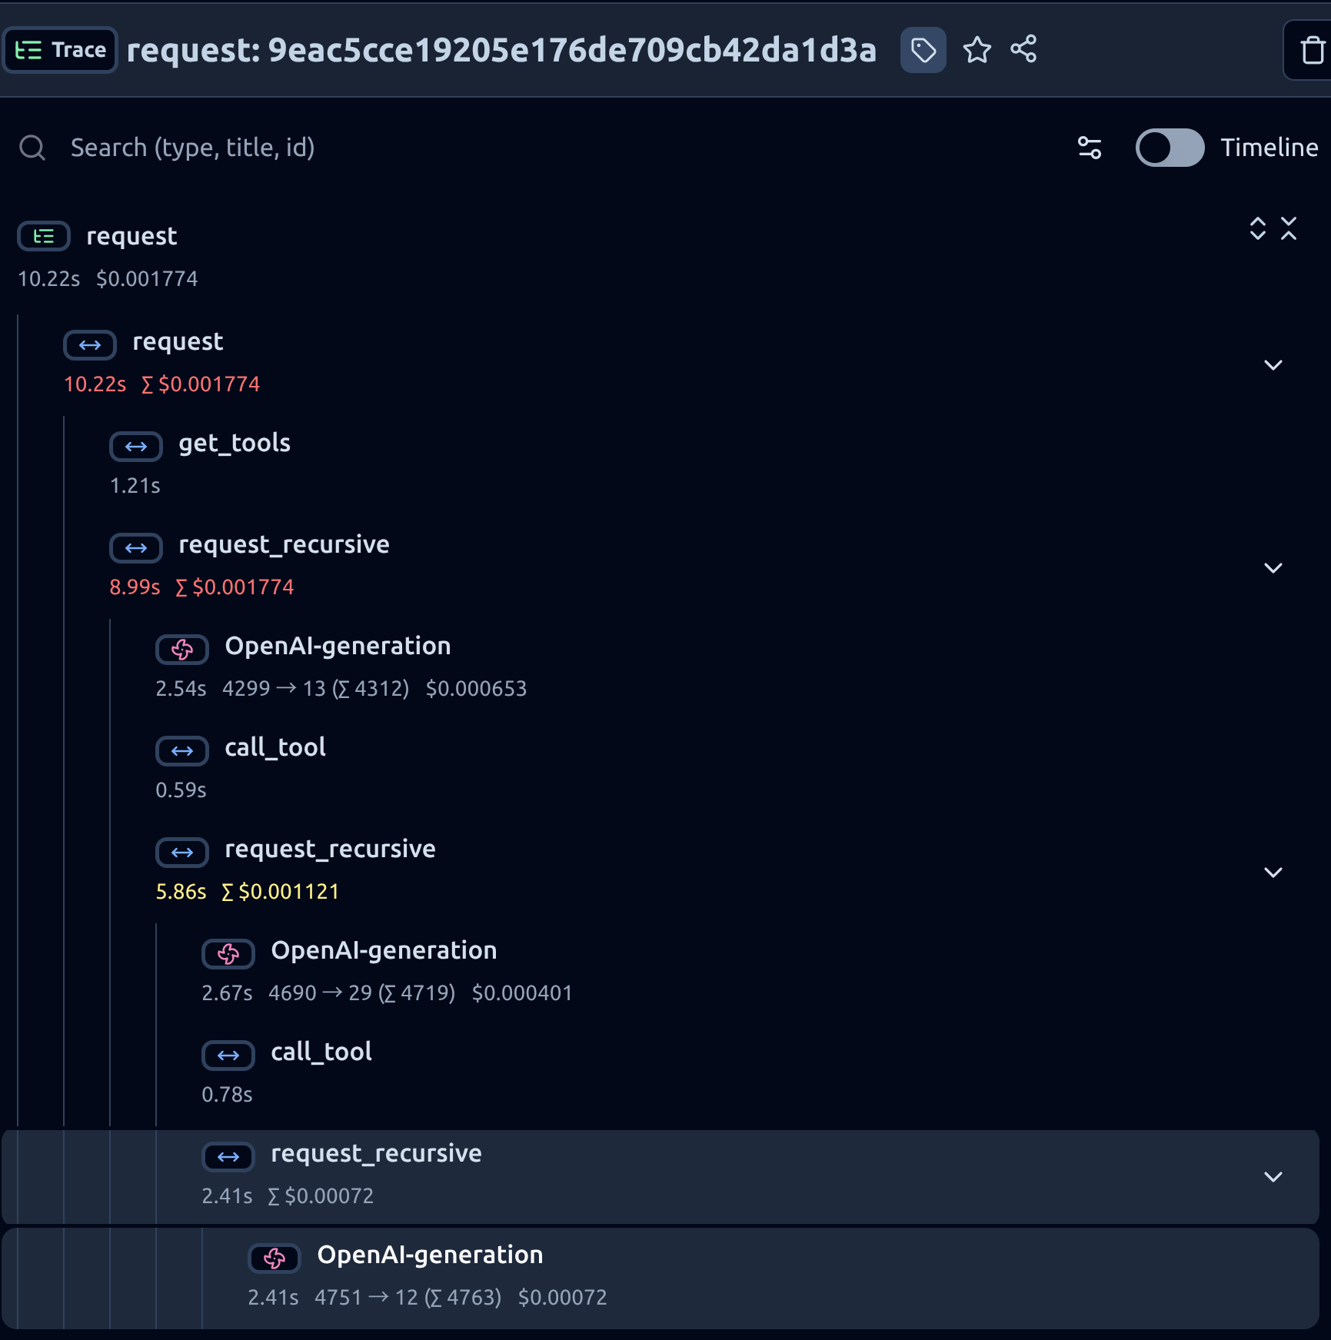
Task: Collapse the top request span chevron
Action: (1273, 364)
